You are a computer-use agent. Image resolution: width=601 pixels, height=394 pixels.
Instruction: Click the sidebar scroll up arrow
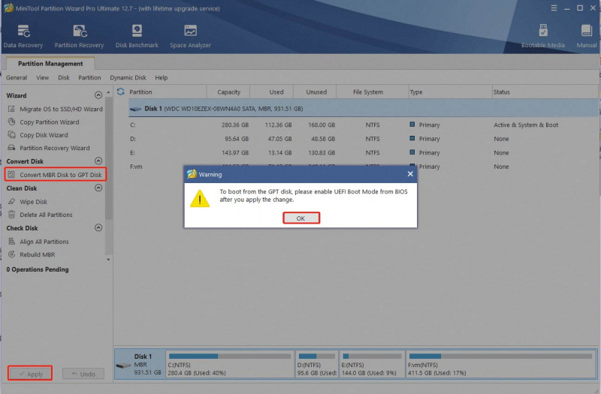coord(108,92)
